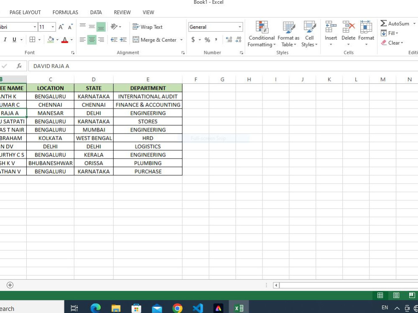
Task: Add new sheet plus button
Action: 10,285
